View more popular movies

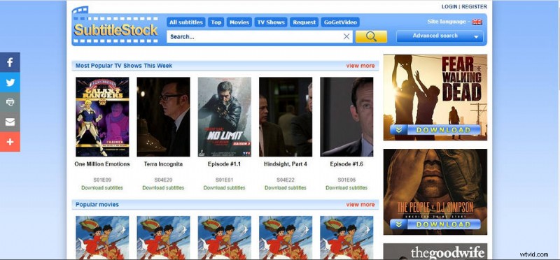pos(360,204)
